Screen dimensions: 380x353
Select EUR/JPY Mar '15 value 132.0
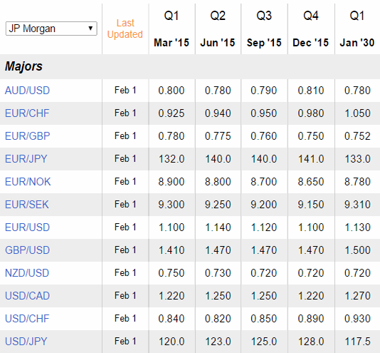[x=171, y=159]
